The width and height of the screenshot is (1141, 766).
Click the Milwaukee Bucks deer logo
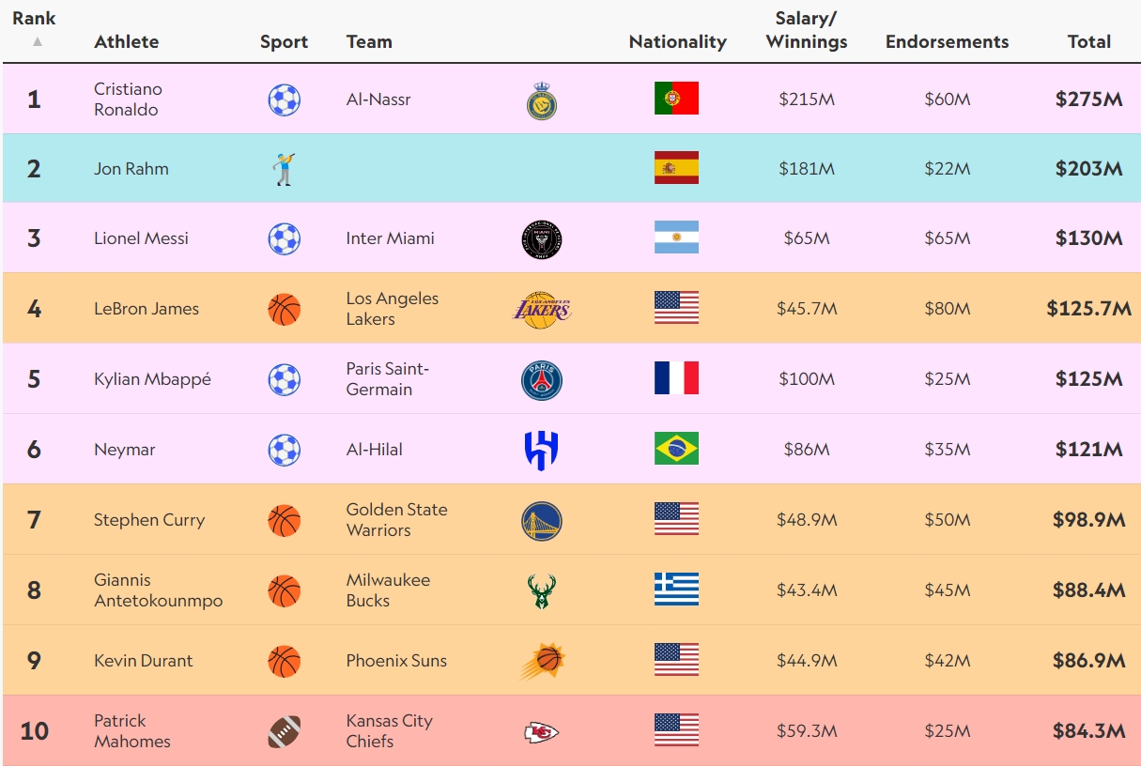point(542,591)
